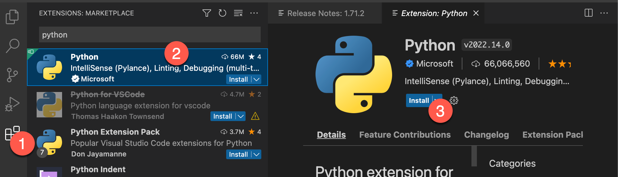
Task: Click the extensions search field containing python
Action: click(x=150, y=34)
